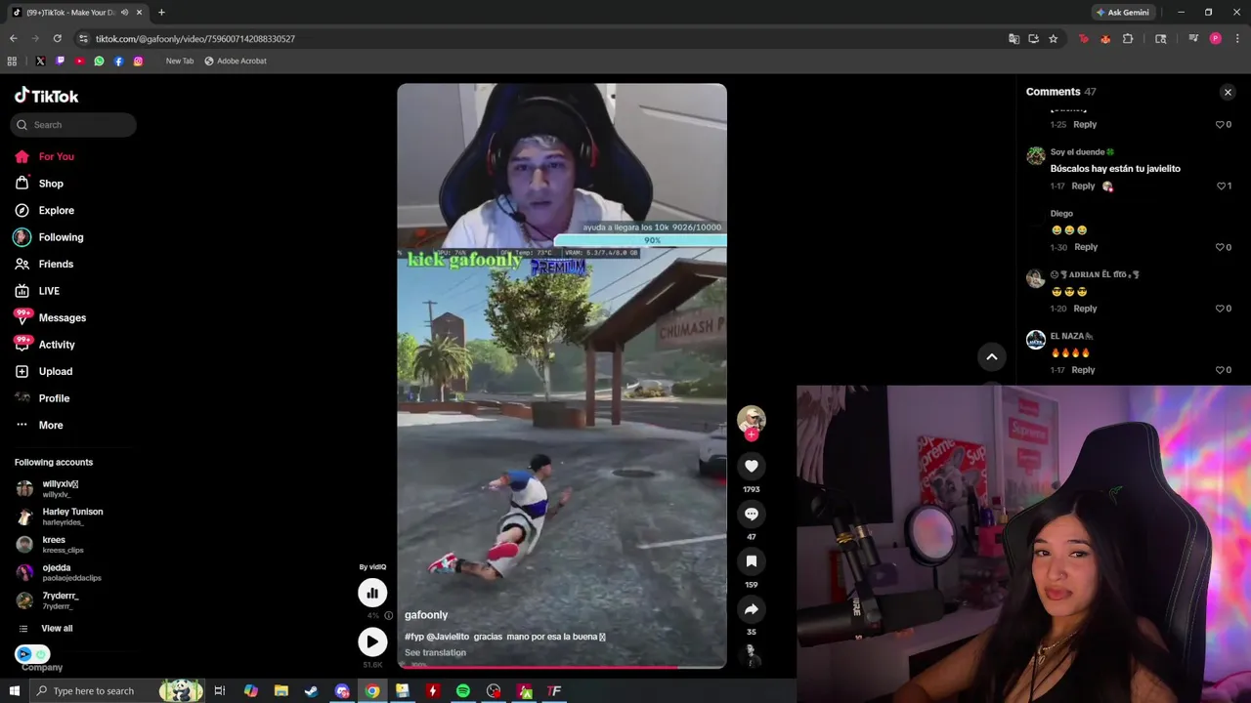Reload the current page
Screen dimensions: 1251x703
(x=57, y=38)
